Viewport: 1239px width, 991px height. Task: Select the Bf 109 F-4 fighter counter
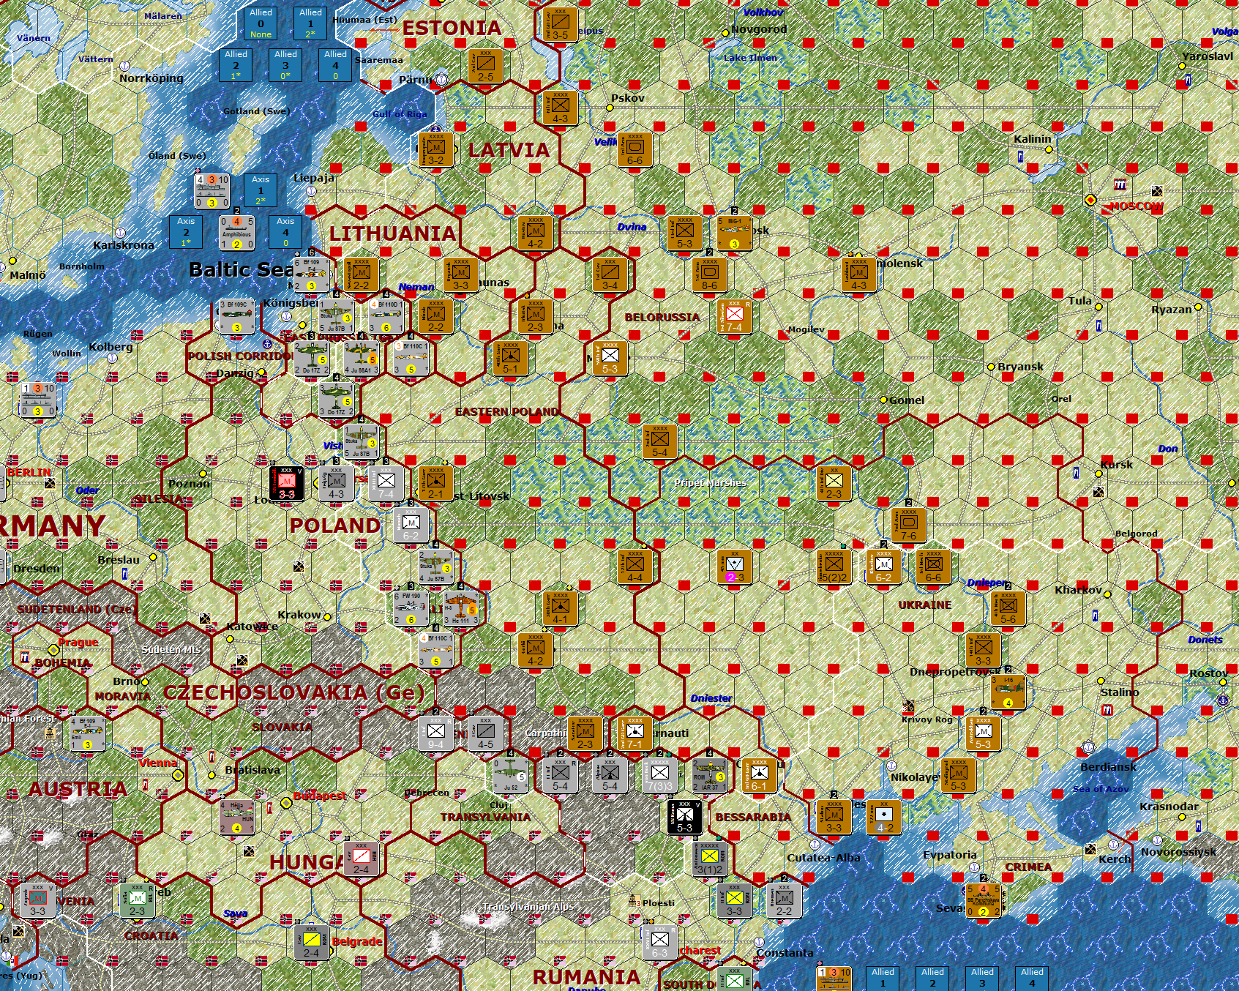point(311,274)
